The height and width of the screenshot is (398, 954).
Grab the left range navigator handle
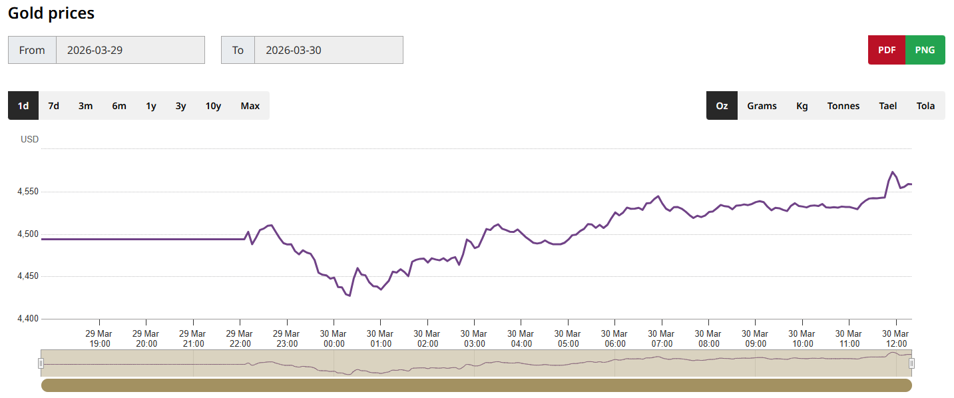tap(41, 363)
